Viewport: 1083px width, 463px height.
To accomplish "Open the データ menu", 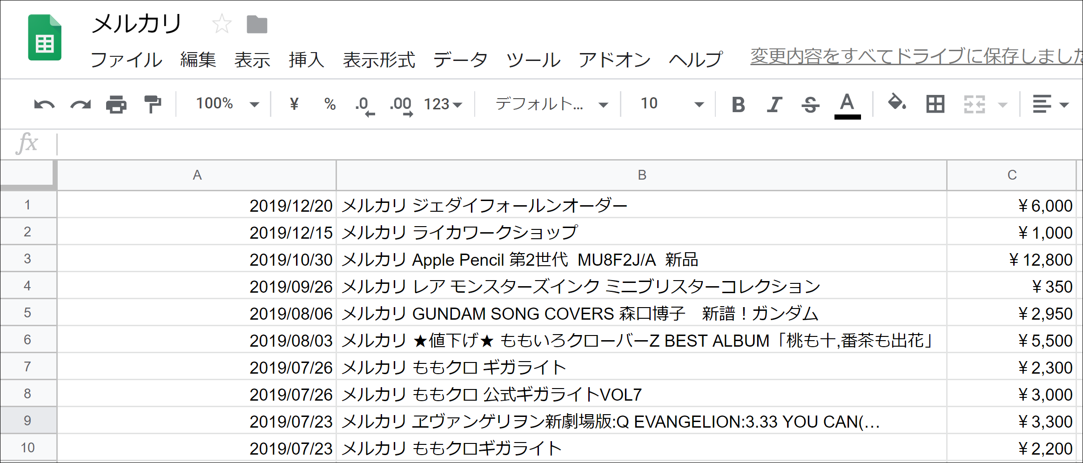I will [460, 60].
